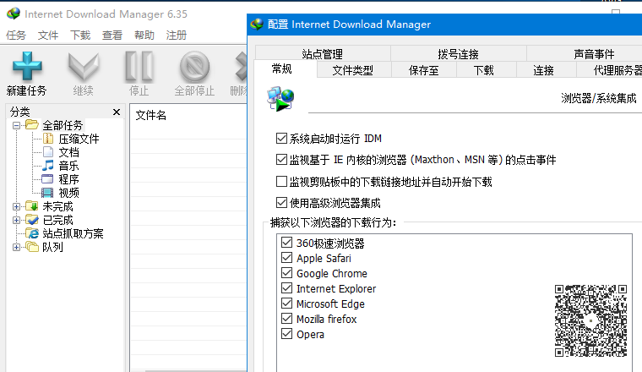This screenshot has height=372, width=642.
Task: Open the 查看 menu
Action: (112, 36)
